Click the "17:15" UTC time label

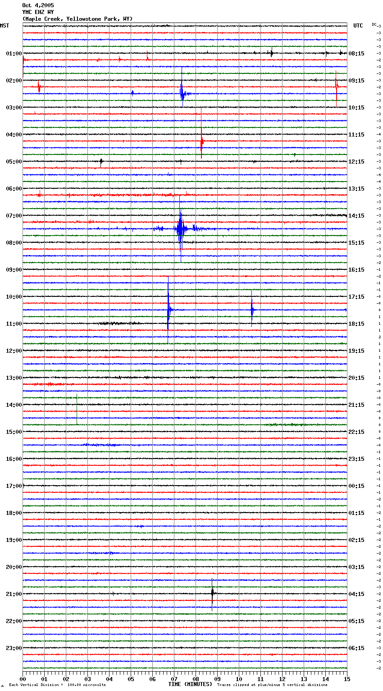(356, 297)
